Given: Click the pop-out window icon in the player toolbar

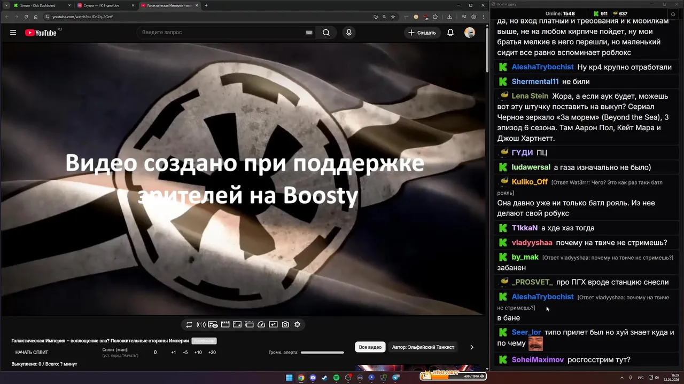Looking at the screenshot, I should 249,324.
